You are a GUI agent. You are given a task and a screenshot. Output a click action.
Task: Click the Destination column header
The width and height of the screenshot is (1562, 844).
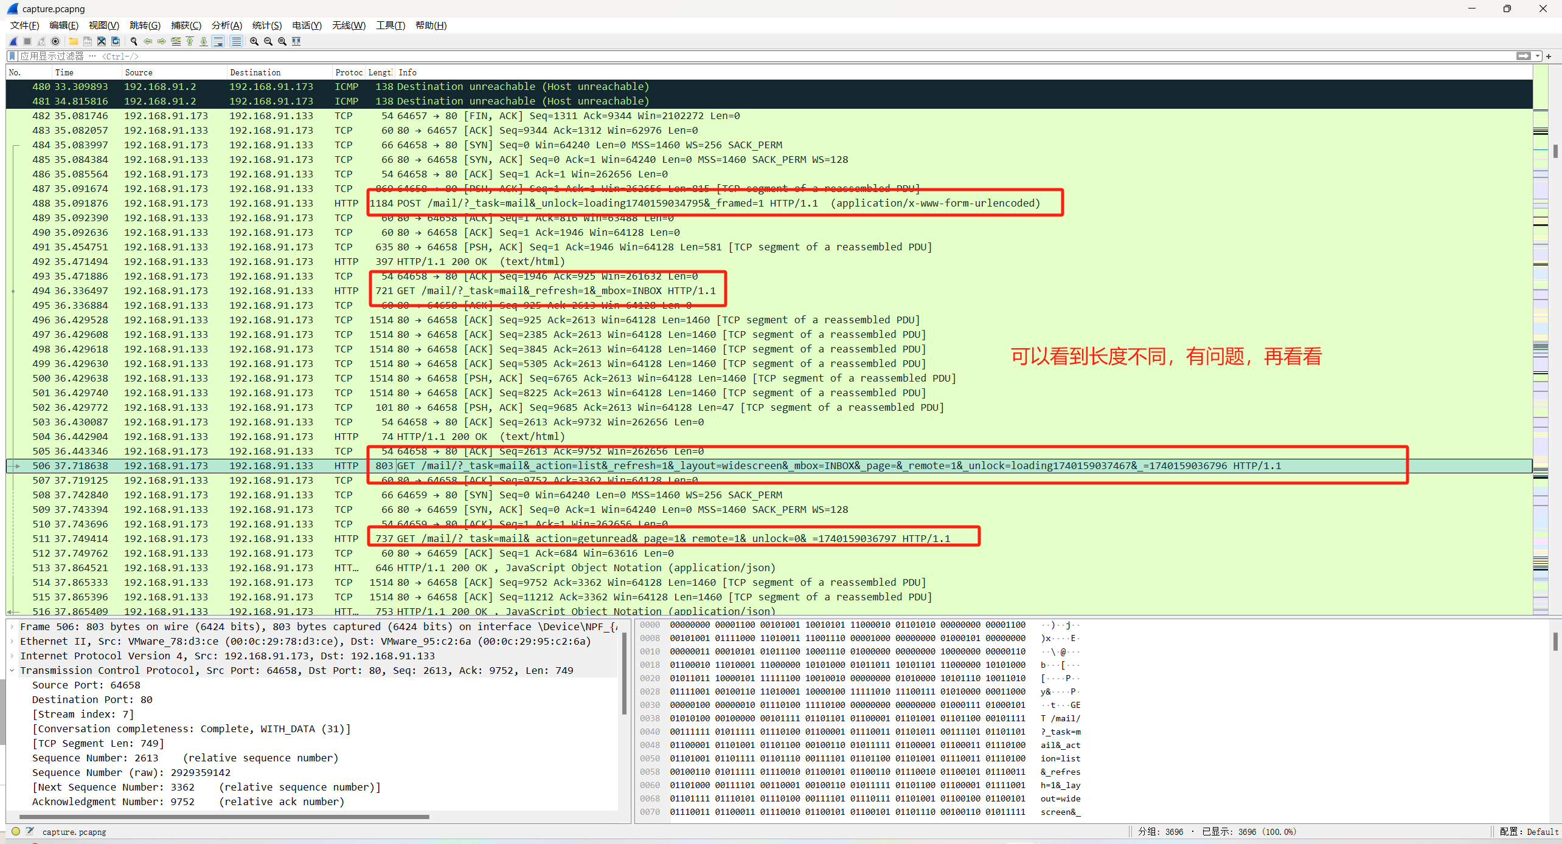255,72
